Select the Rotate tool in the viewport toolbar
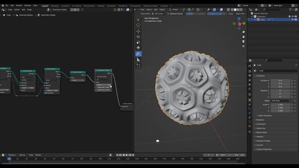This screenshot has height=168, width=299. click(x=138, y=36)
